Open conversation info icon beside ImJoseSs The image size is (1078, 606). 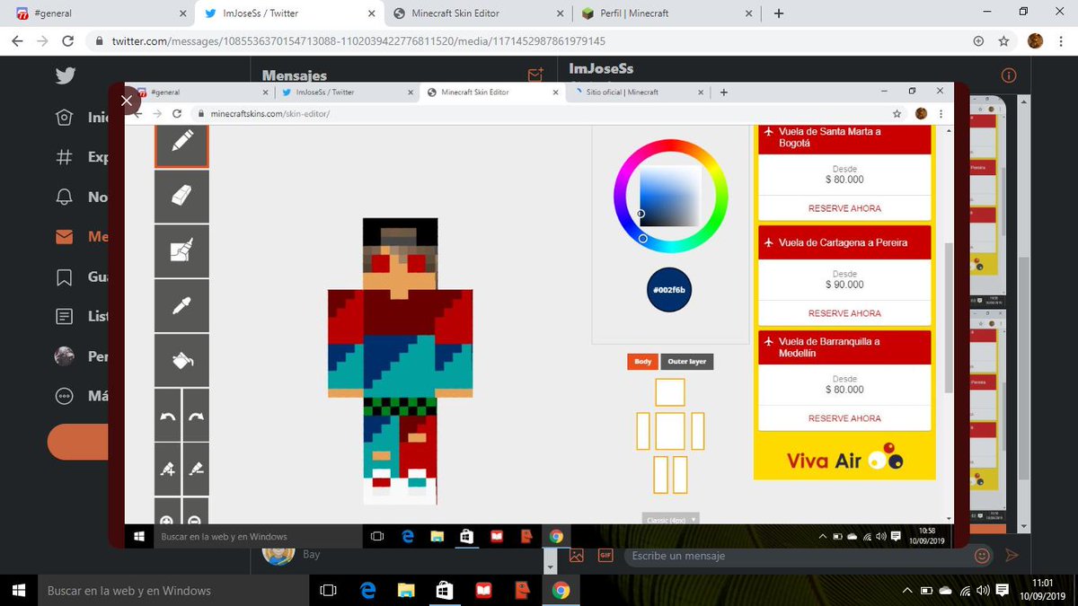(x=1009, y=75)
